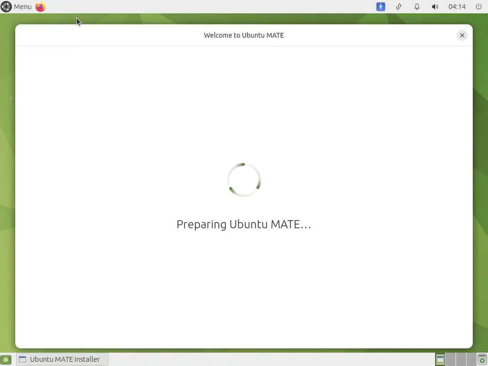Open the network connection indicator
The height and width of the screenshot is (366, 488).
(x=399, y=7)
